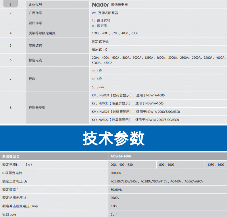Click the A：改进型 design entry
227x217 pixels.
click(x=99, y=26)
